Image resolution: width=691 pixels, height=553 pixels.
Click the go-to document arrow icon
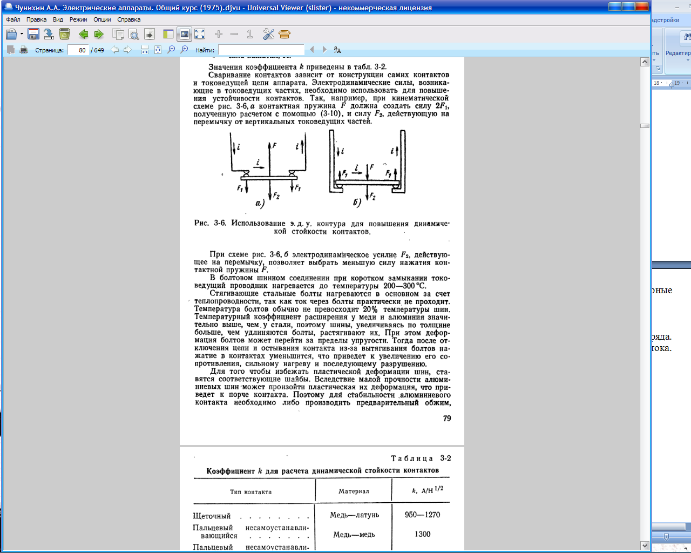pyautogui.click(x=150, y=34)
